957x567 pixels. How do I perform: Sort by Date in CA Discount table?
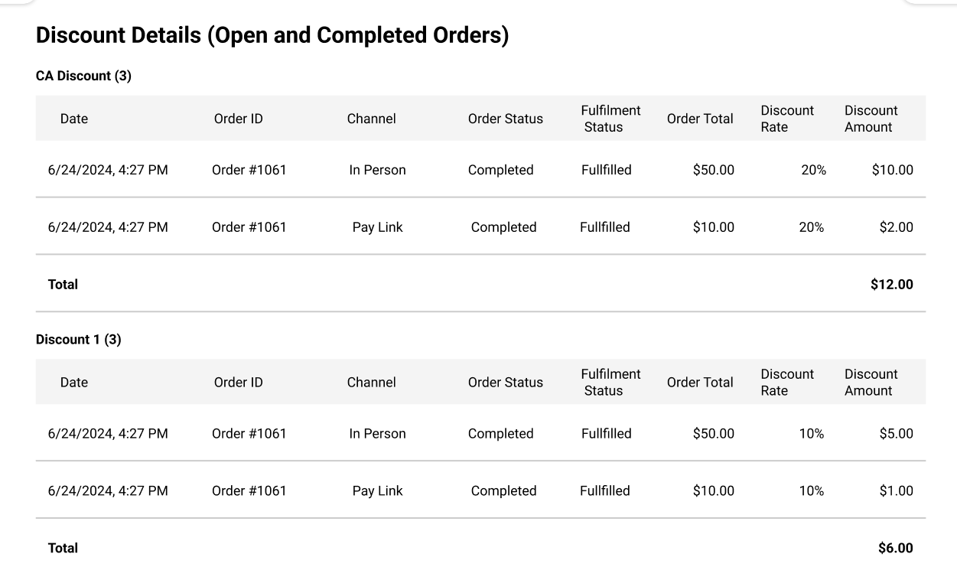[74, 119]
